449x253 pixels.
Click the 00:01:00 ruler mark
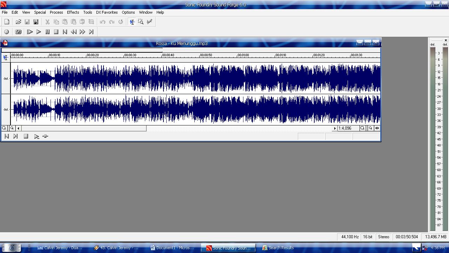243,55
